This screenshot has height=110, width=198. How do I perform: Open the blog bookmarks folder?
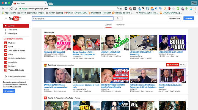point(59,13)
